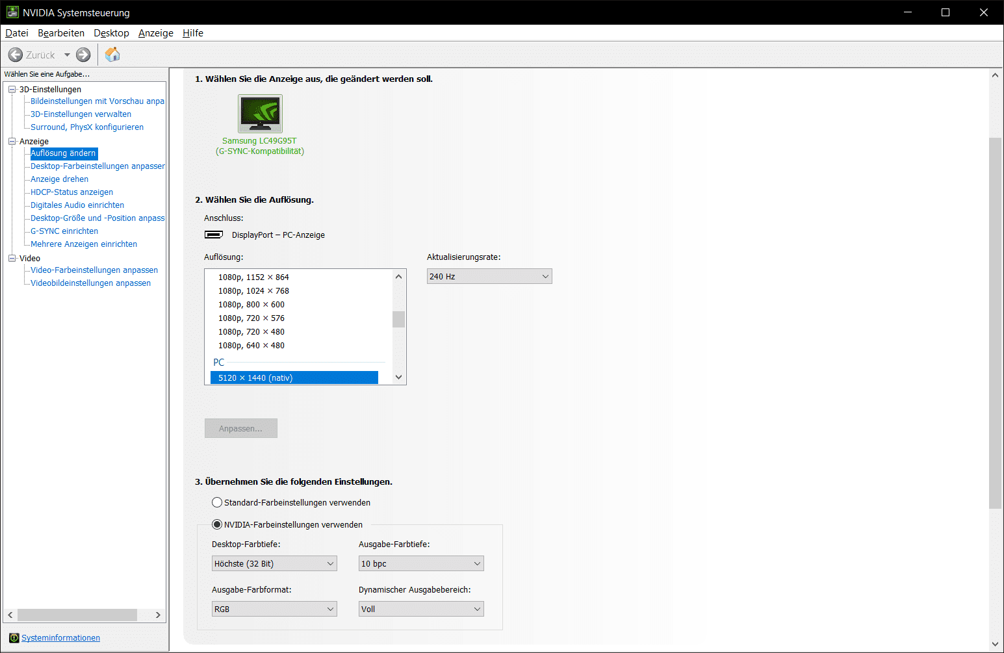This screenshot has height=653, width=1004.
Task: Open Video-Farbeinstellungen anpassen
Action: [x=94, y=270]
